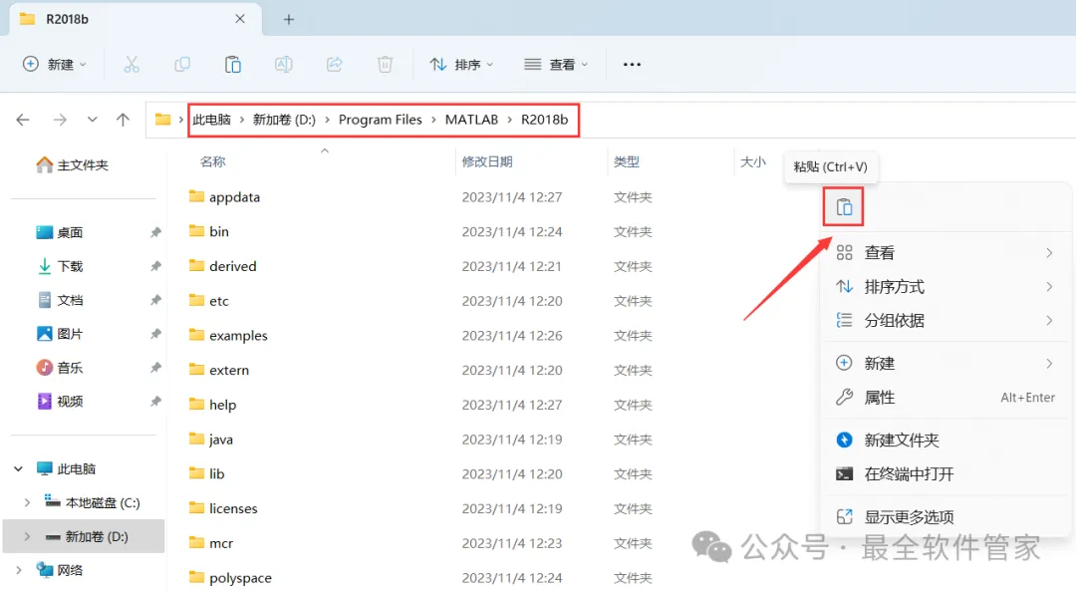The image size is (1076, 591).
Task: Click the Delete trash icon in toolbar
Action: [x=385, y=65]
